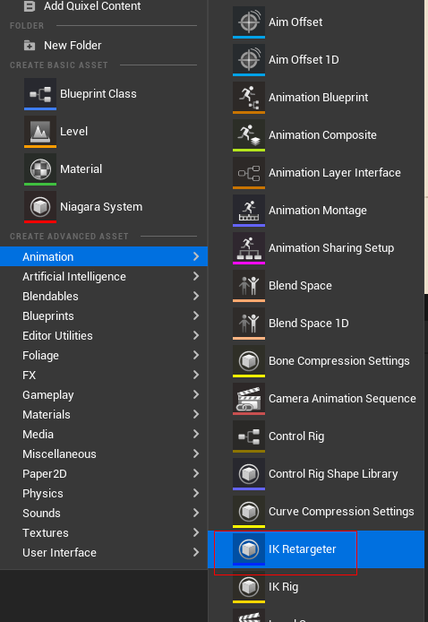Create a Level via its label
This screenshot has height=622, width=428.
[73, 132]
